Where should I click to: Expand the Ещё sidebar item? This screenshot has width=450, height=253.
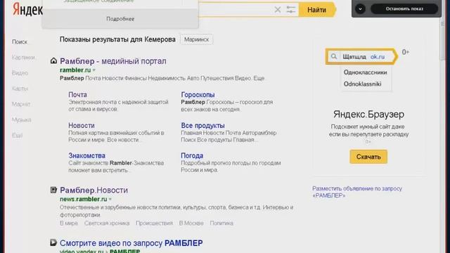(17, 135)
